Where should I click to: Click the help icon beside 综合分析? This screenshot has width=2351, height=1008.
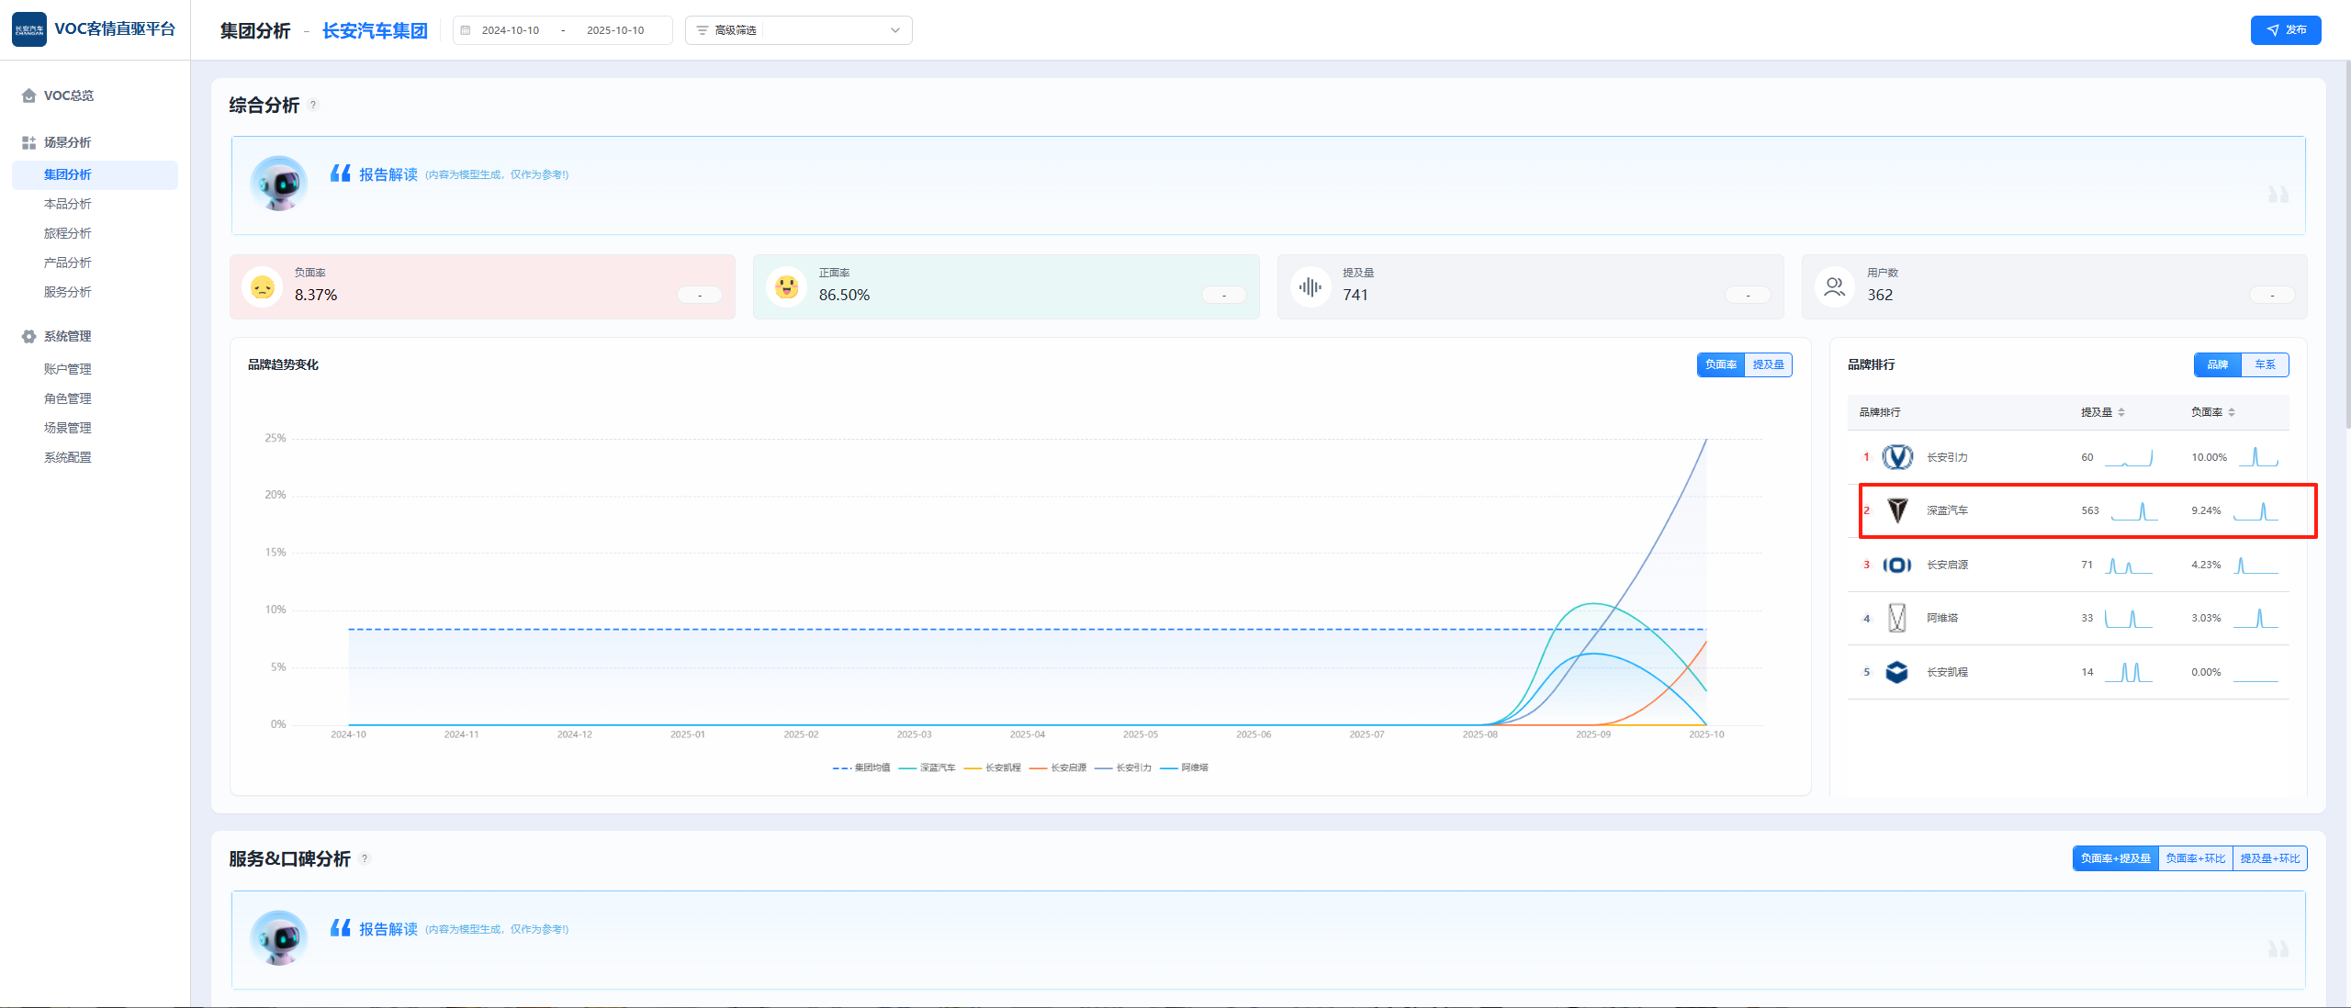[313, 105]
